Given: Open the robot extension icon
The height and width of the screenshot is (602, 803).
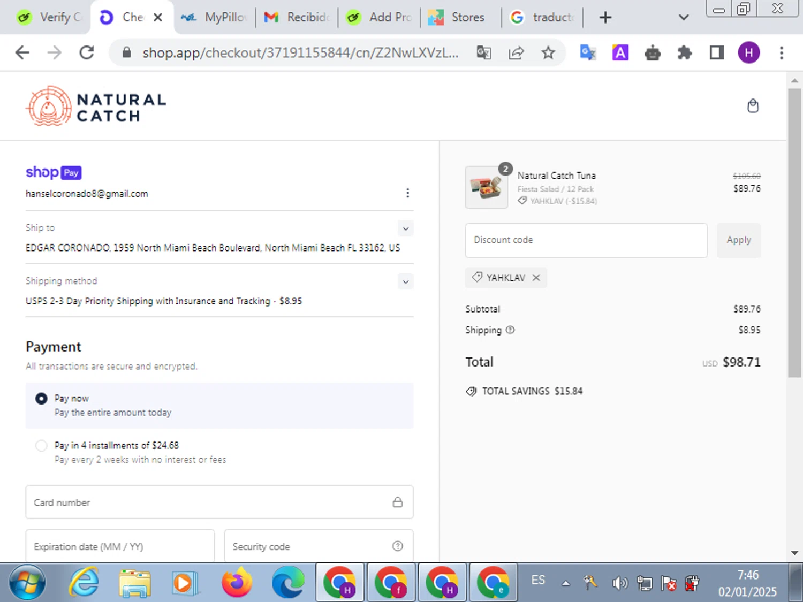Looking at the screenshot, I should (x=652, y=52).
